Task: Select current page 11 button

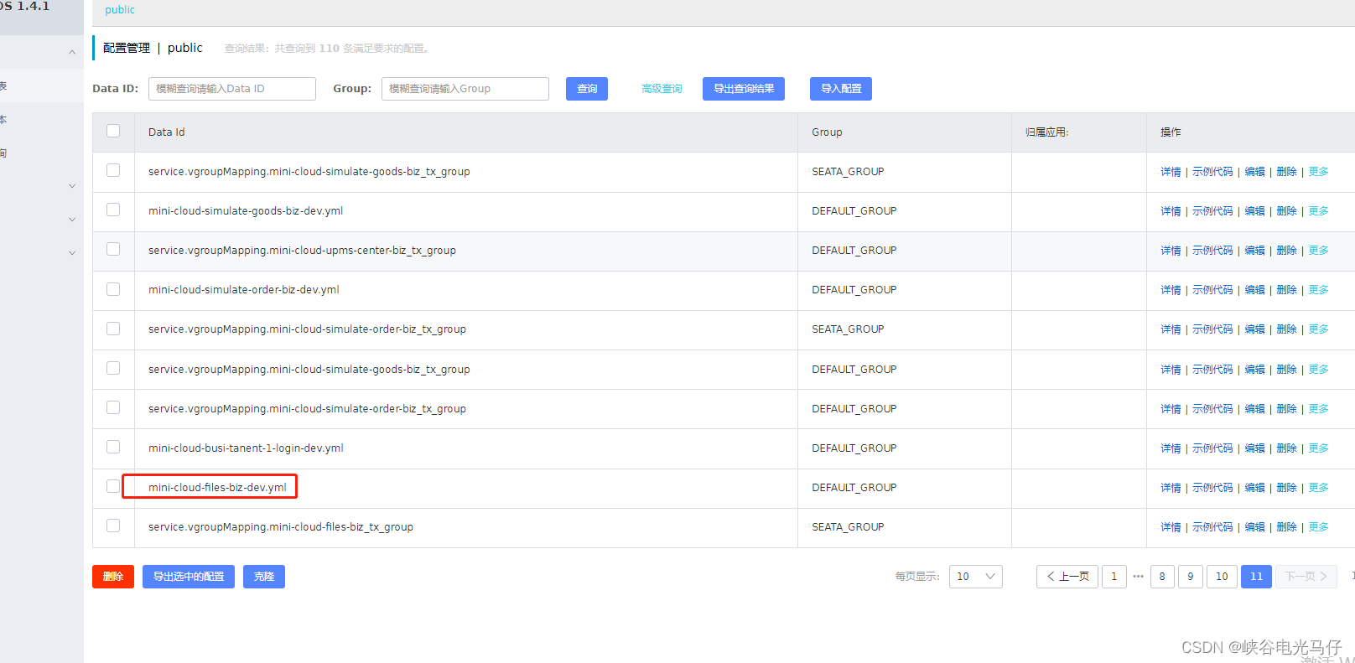Action: pyautogui.click(x=1256, y=577)
